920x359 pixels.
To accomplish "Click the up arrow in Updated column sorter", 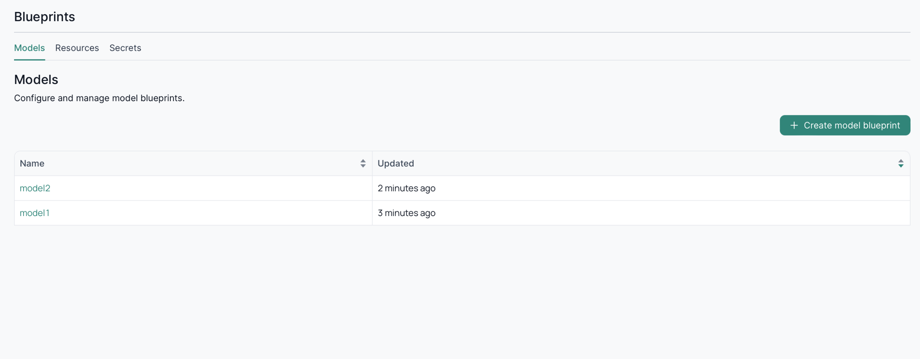I will pyautogui.click(x=901, y=161).
